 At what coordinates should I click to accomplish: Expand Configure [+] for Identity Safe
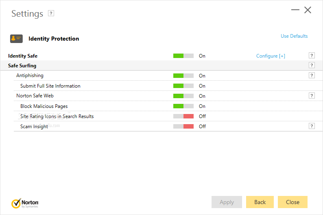[271, 56]
